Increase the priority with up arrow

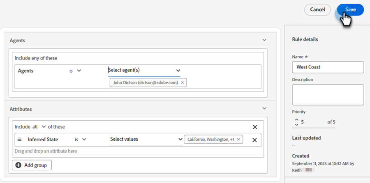point(296,120)
